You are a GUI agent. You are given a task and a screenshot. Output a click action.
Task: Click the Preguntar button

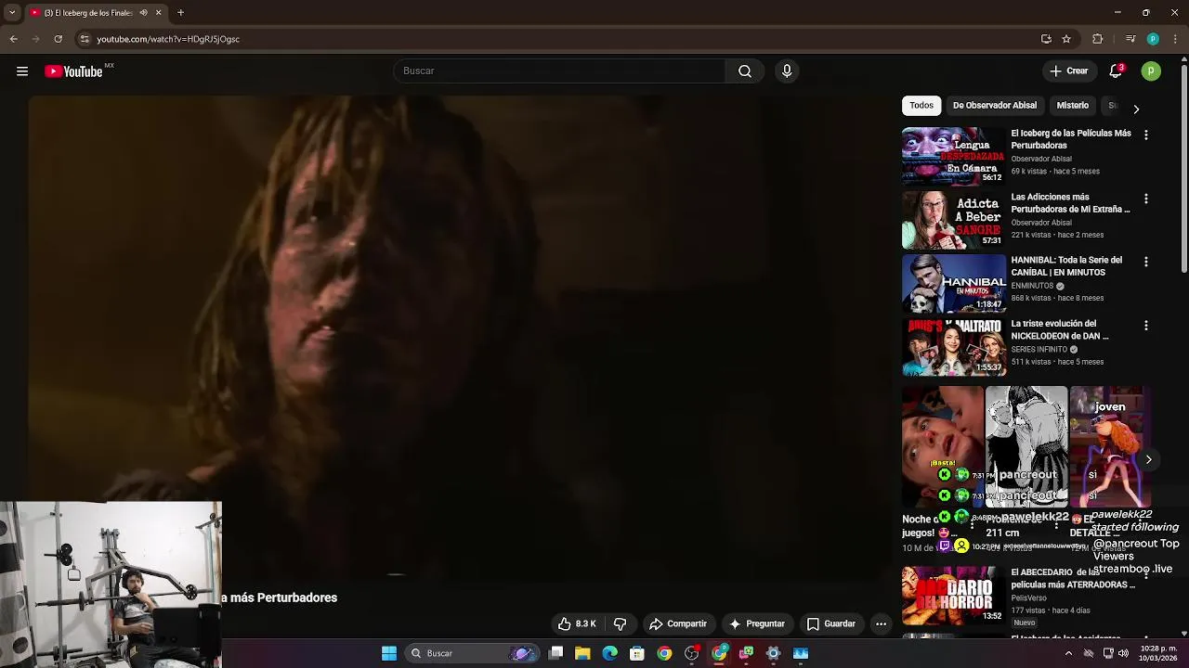tap(757, 623)
